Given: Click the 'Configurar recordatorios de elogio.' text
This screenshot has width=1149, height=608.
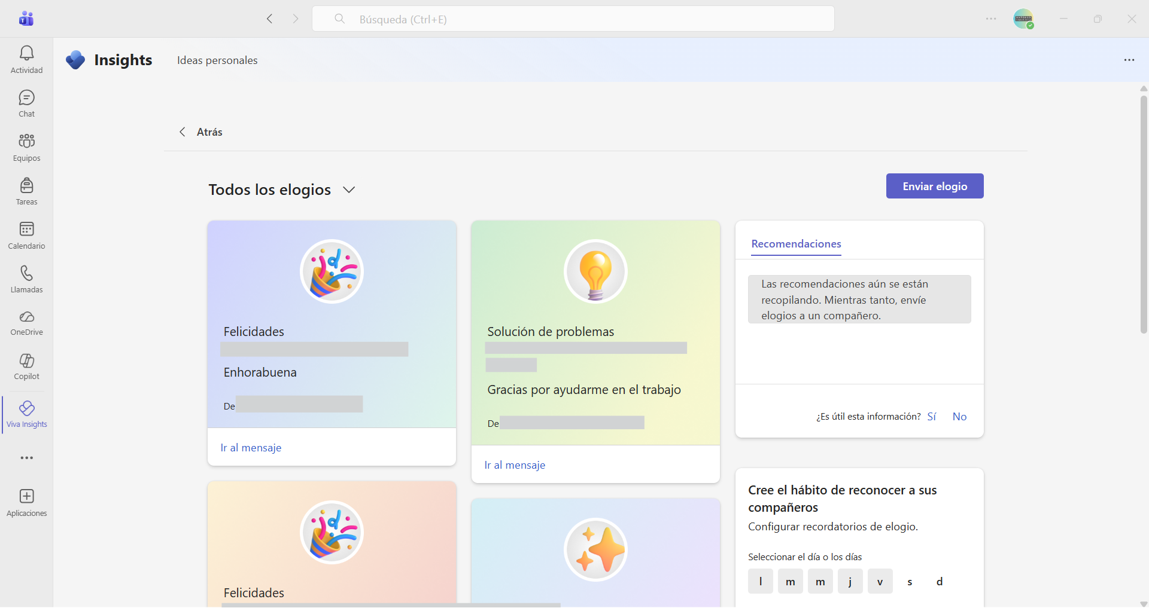Looking at the screenshot, I should [833, 527].
